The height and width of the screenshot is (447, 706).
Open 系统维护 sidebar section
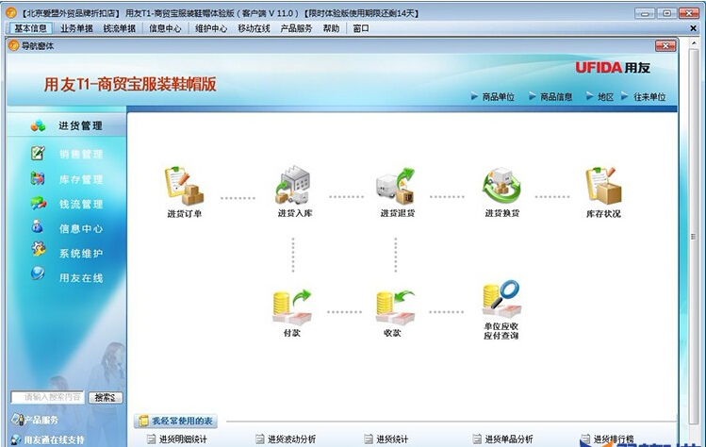(80, 253)
